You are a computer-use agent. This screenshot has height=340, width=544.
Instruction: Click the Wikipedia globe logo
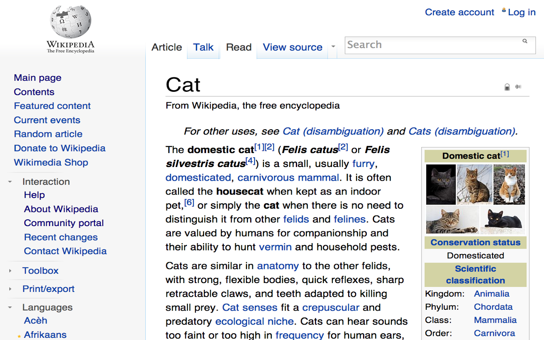tap(71, 22)
